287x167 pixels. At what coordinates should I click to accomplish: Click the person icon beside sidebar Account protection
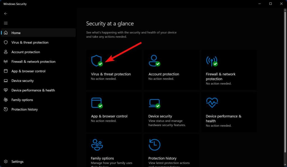(6, 52)
